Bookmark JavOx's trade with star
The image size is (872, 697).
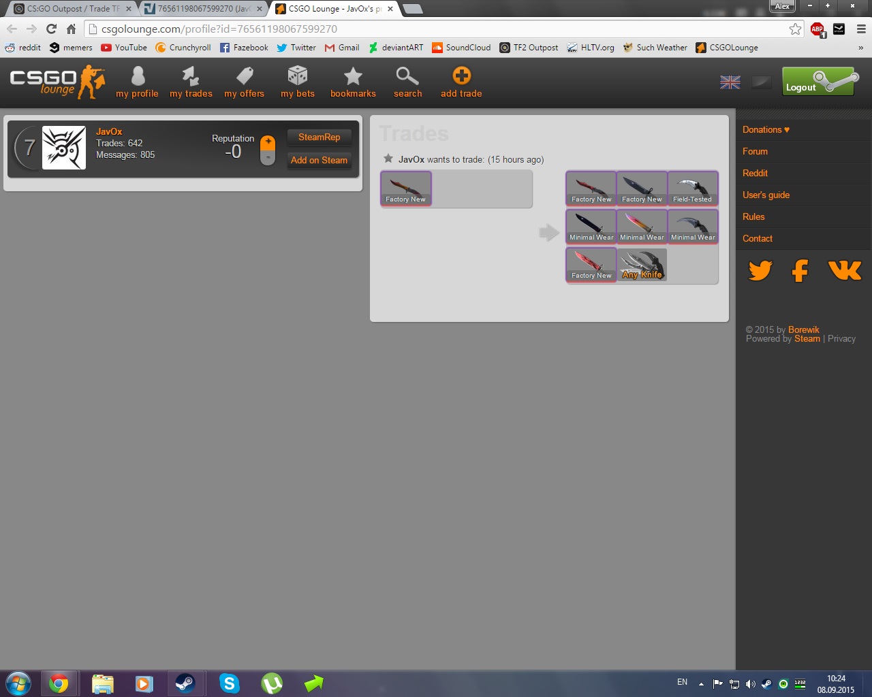388,159
